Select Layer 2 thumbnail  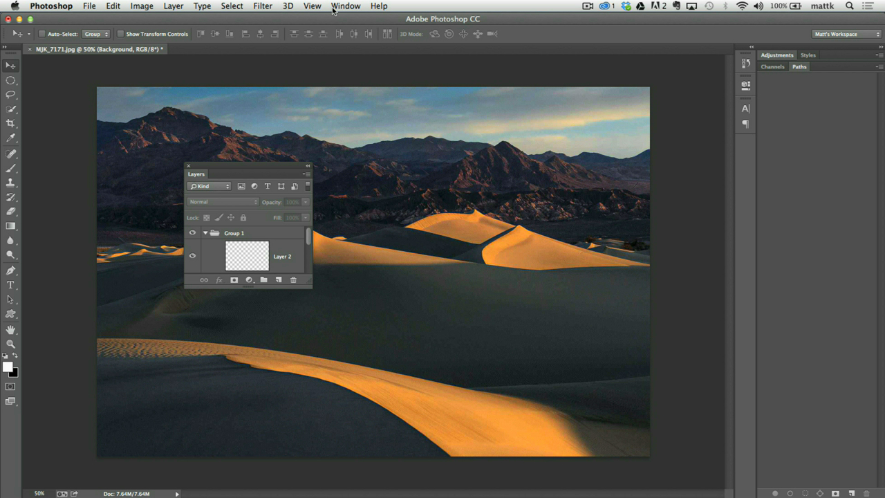(x=247, y=256)
